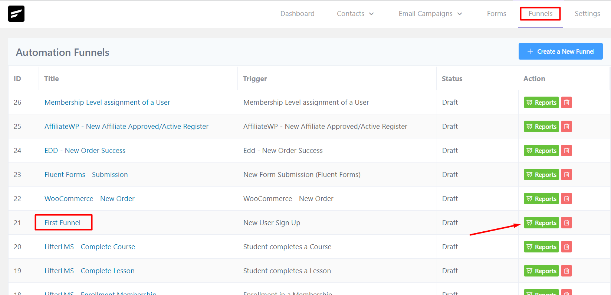
Task: Open LifterLMS - Complete Course funnel link
Action: 90,247
